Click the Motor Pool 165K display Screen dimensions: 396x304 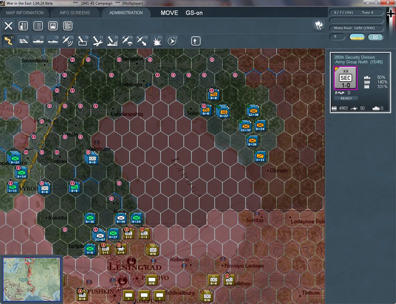click(356, 28)
